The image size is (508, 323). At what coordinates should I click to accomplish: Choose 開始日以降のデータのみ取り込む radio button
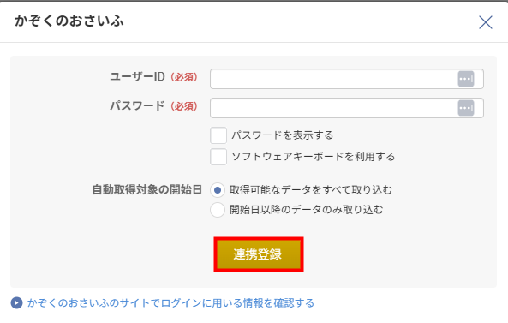click(218, 210)
